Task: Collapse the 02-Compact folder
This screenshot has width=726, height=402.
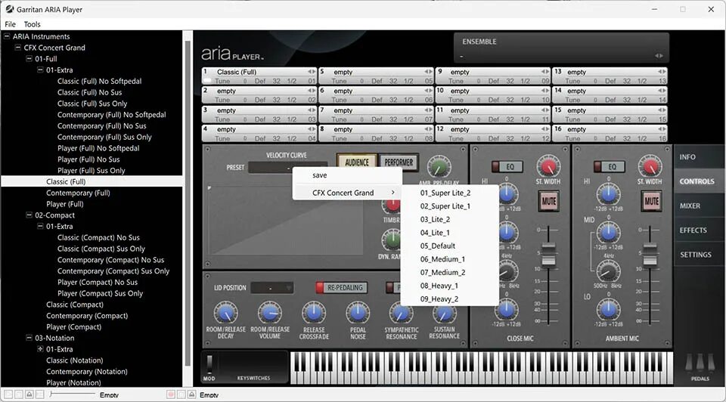Action: 29,215
